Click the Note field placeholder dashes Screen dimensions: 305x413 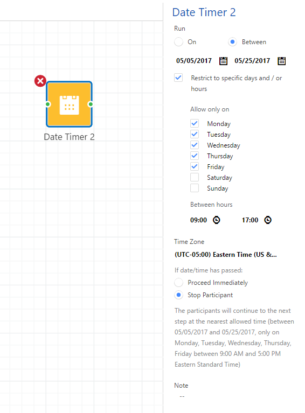[182, 396]
